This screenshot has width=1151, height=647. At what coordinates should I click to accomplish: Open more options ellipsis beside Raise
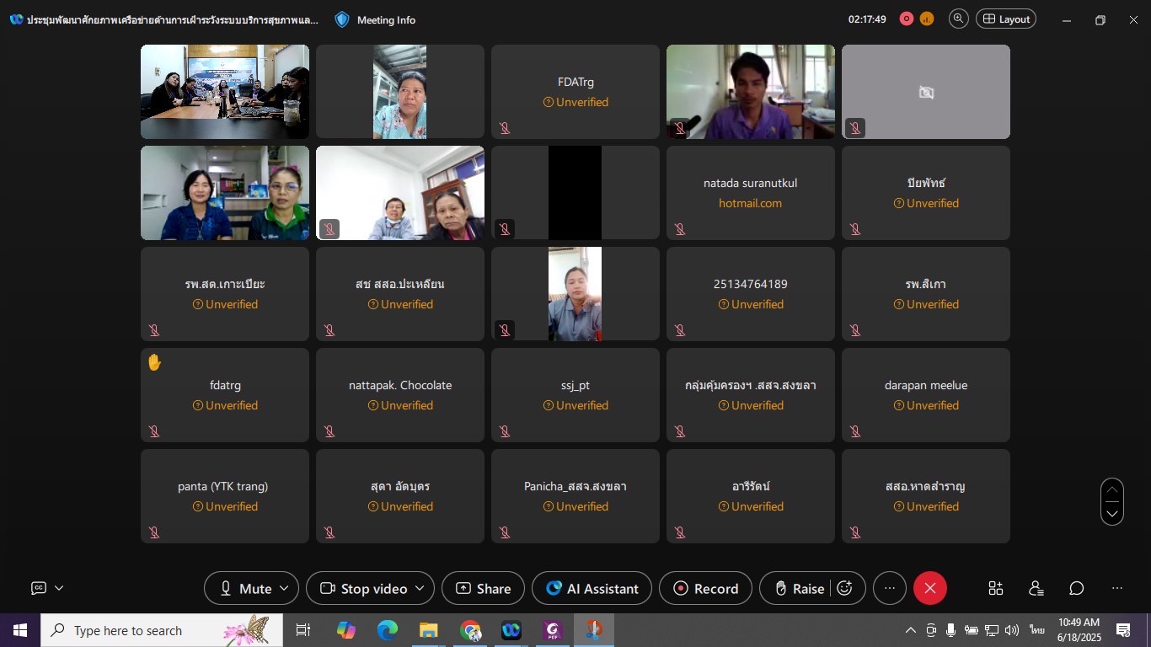pos(889,588)
